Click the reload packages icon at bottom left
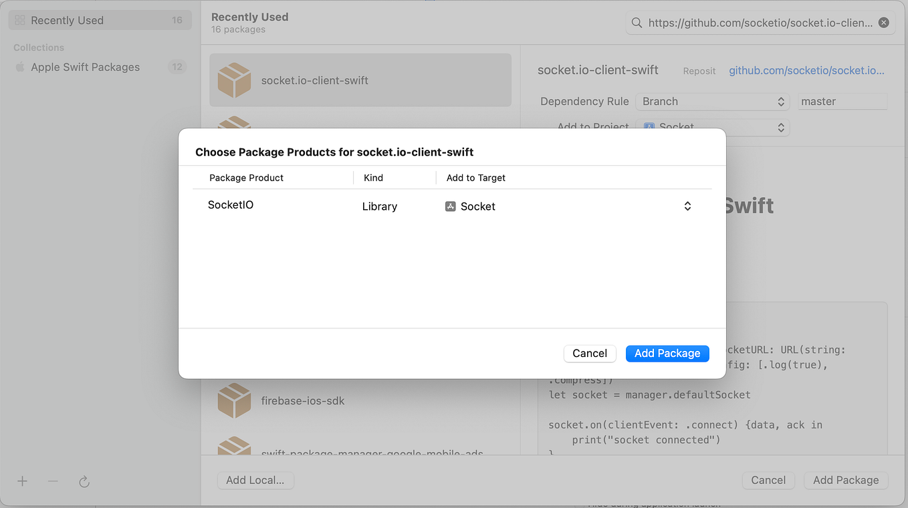Image resolution: width=908 pixels, height=508 pixels. coord(83,481)
